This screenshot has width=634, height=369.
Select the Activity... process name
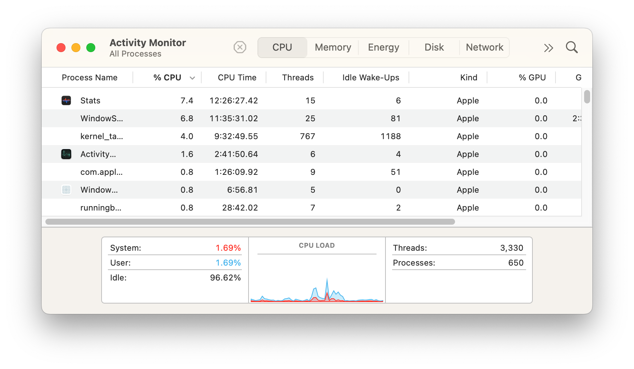98,154
